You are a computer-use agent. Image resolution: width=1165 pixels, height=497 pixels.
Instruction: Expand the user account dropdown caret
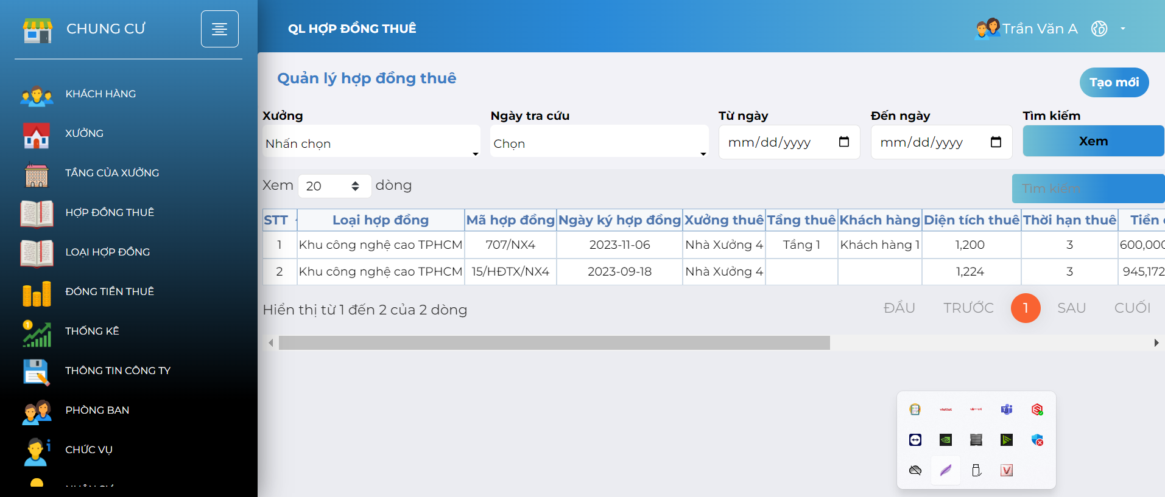pyautogui.click(x=1123, y=29)
